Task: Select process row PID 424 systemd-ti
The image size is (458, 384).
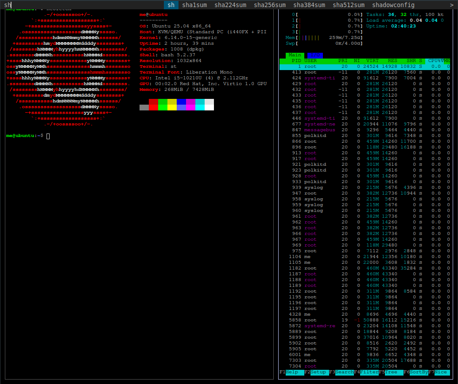Action: pyautogui.click(x=365, y=78)
